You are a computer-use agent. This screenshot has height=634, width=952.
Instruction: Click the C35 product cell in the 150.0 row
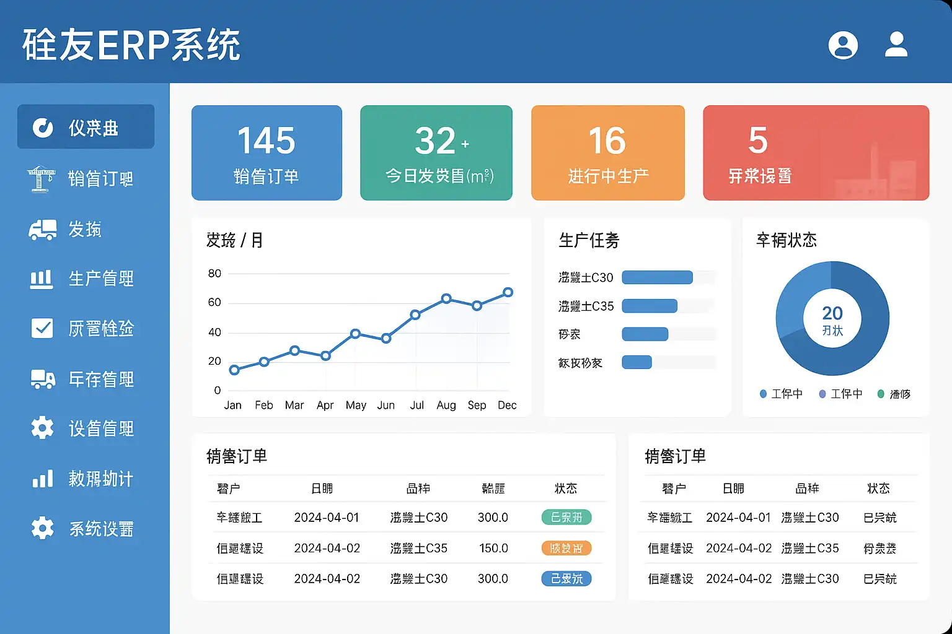[418, 548]
